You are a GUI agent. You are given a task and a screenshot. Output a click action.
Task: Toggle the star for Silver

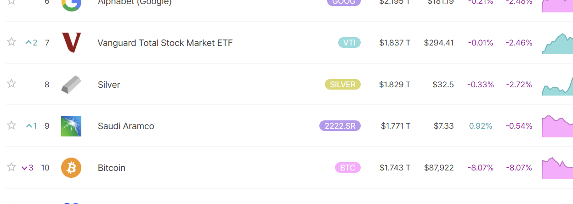point(11,84)
